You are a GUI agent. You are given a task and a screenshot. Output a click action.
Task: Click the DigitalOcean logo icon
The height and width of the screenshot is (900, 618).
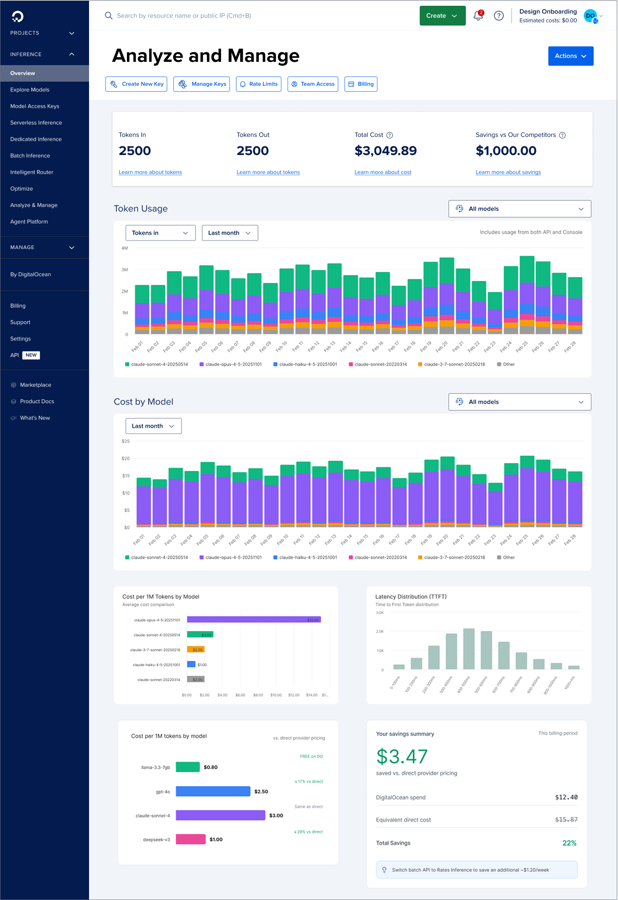(x=18, y=16)
